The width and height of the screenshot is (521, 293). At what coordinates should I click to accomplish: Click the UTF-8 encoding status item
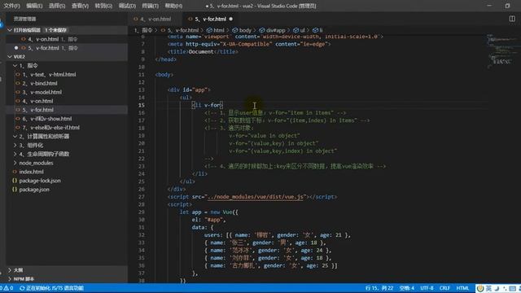(x=427, y=288)
